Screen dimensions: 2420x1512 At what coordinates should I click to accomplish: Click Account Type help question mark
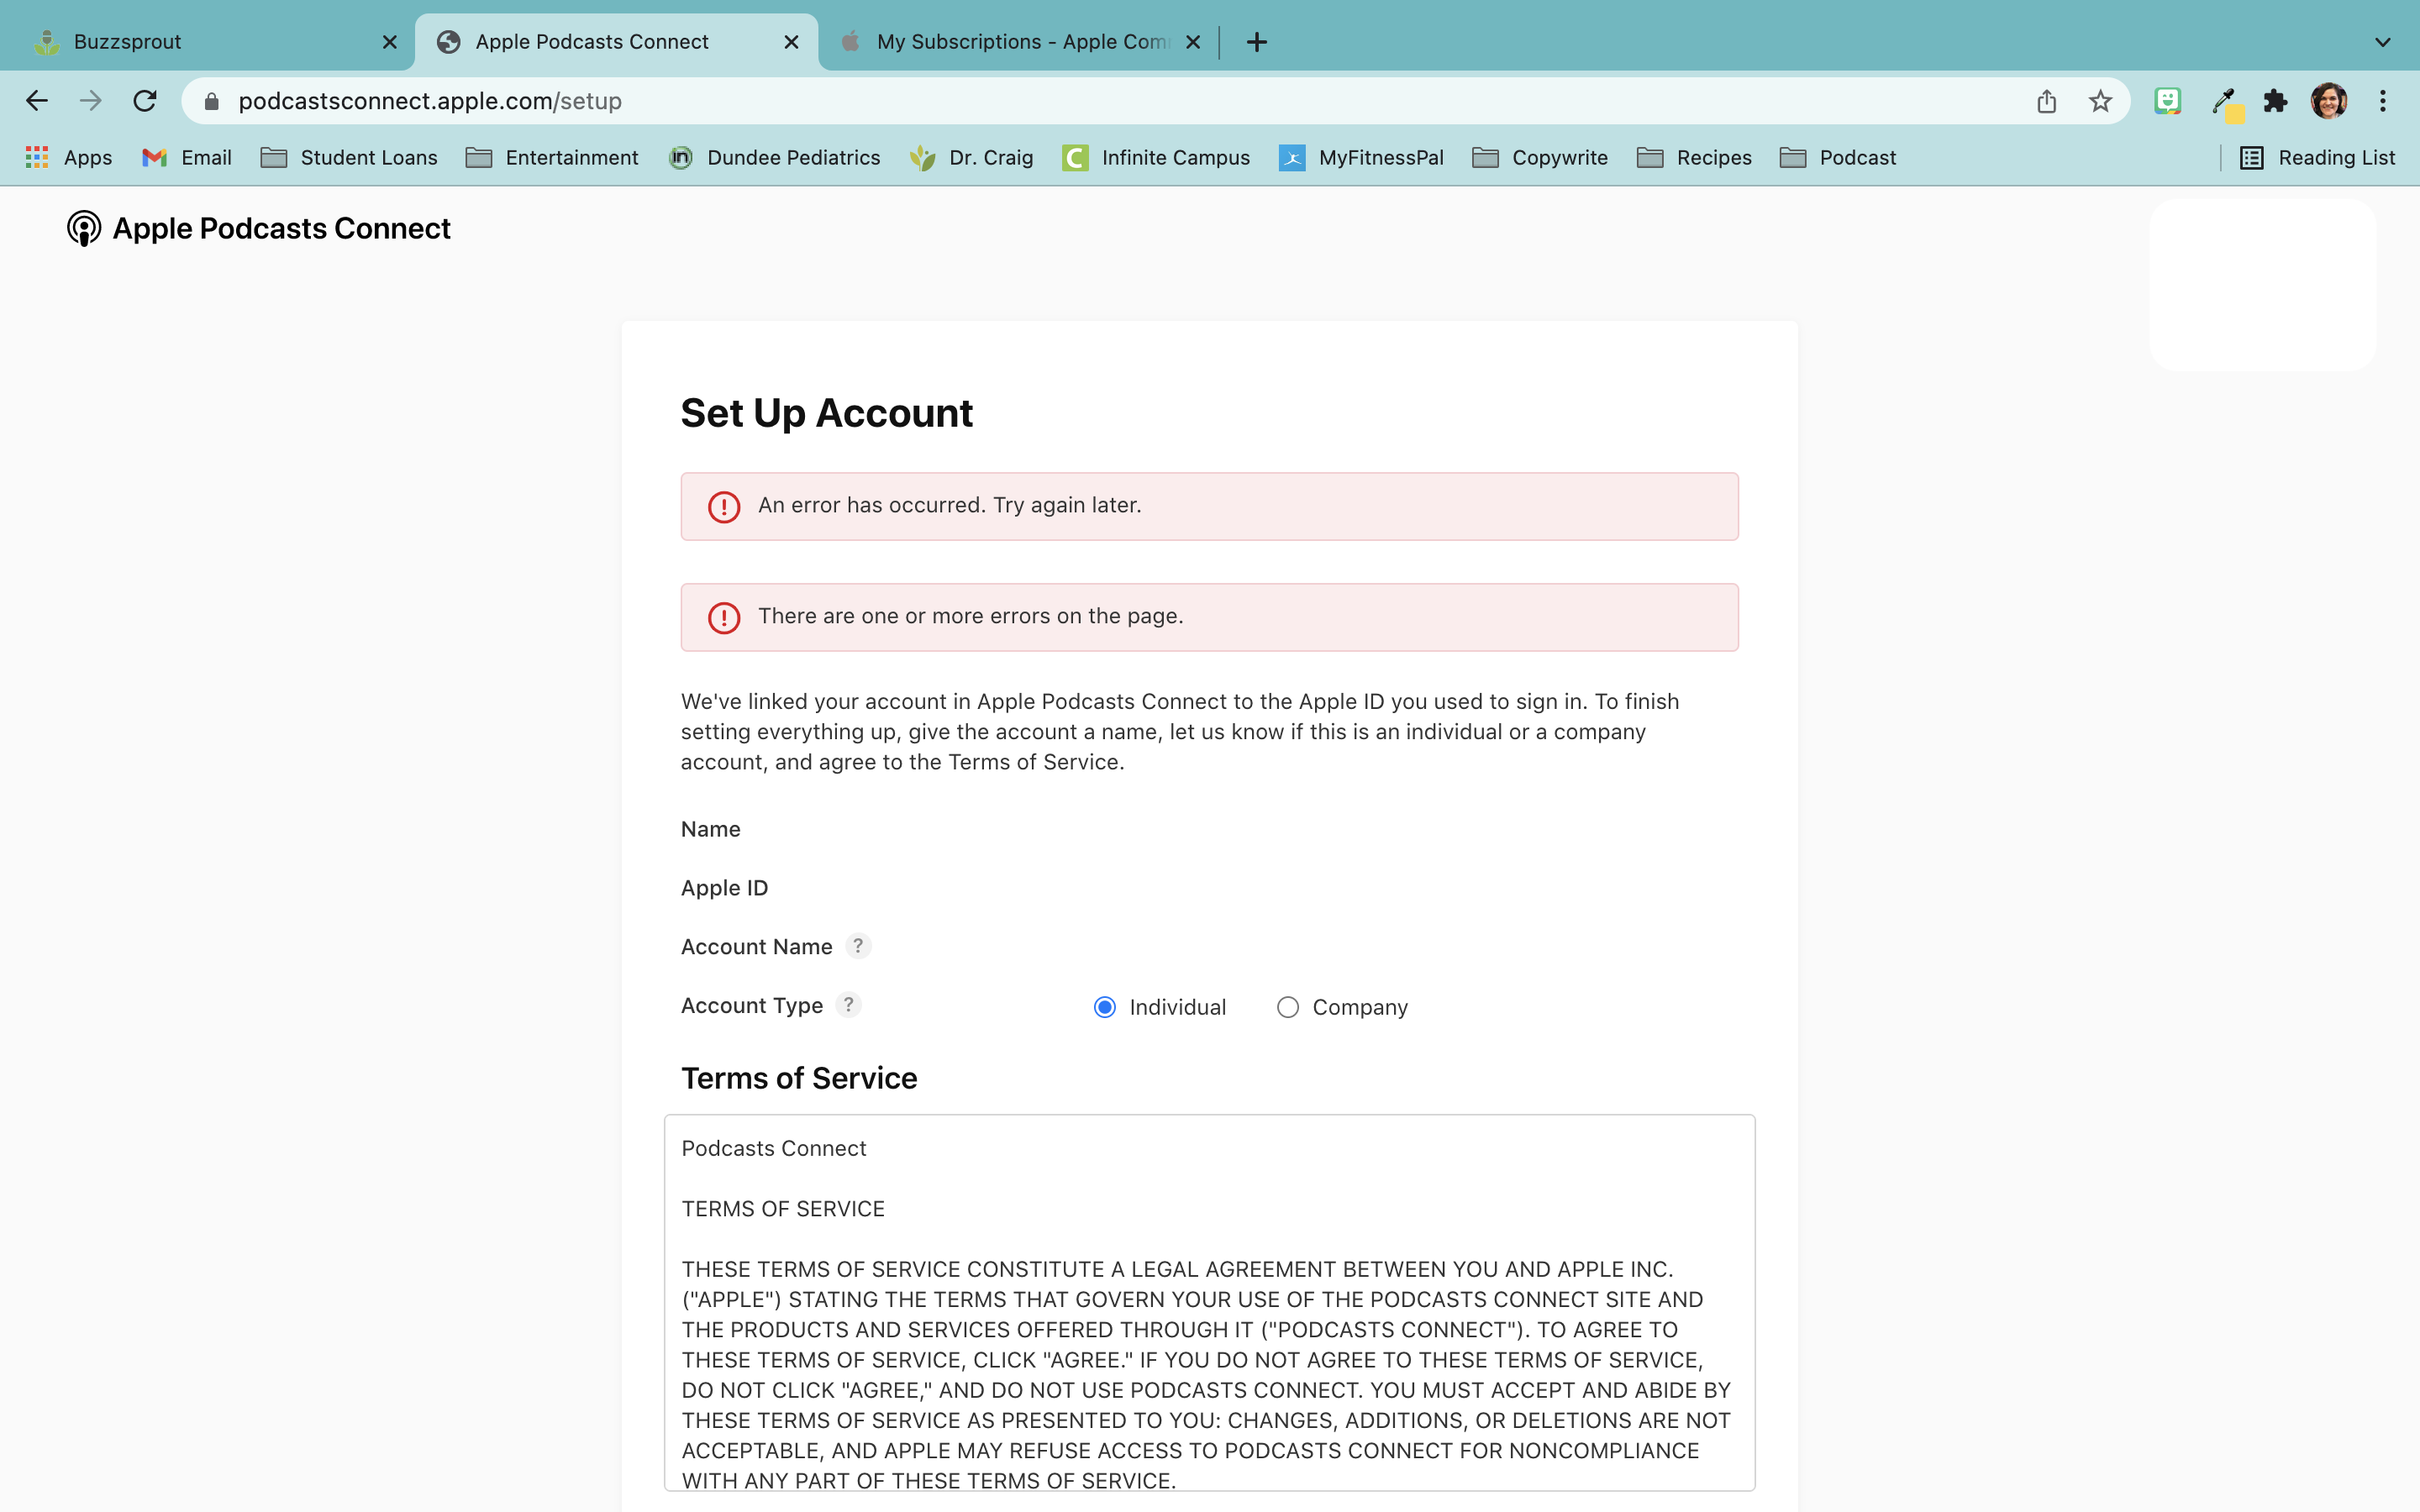point(848,1005)
